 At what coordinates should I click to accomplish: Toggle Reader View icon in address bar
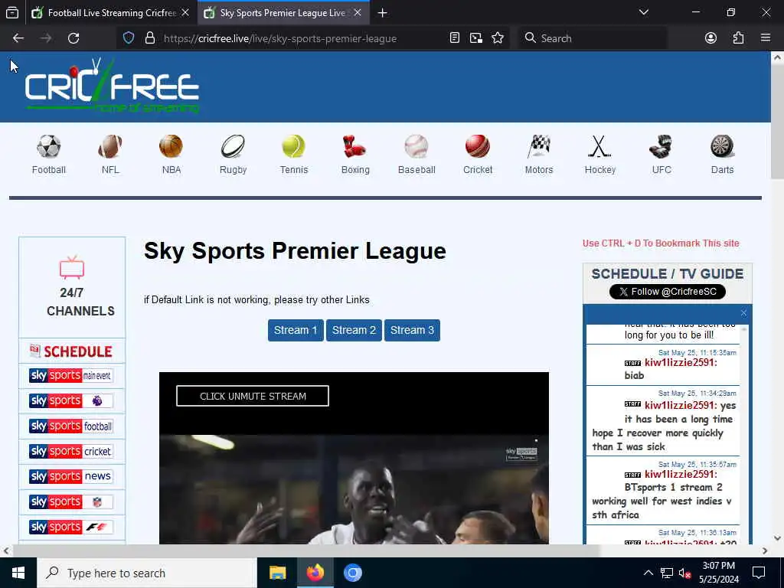coord(455,38)
